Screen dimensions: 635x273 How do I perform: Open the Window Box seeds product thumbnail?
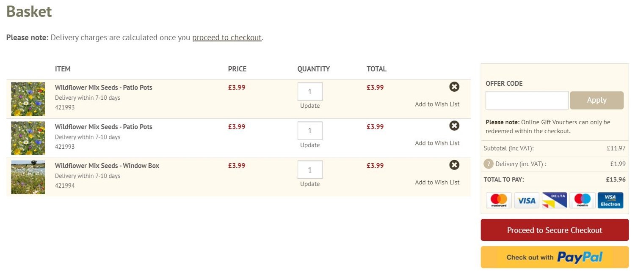28,177
